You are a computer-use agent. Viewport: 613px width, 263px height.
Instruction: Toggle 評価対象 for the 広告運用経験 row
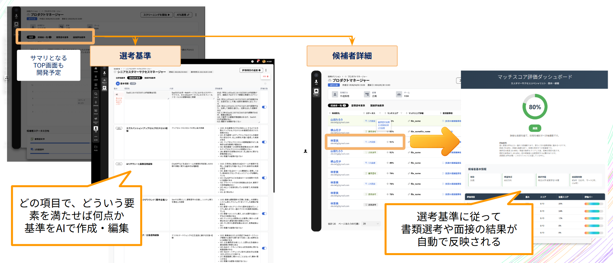click(264, 248)
